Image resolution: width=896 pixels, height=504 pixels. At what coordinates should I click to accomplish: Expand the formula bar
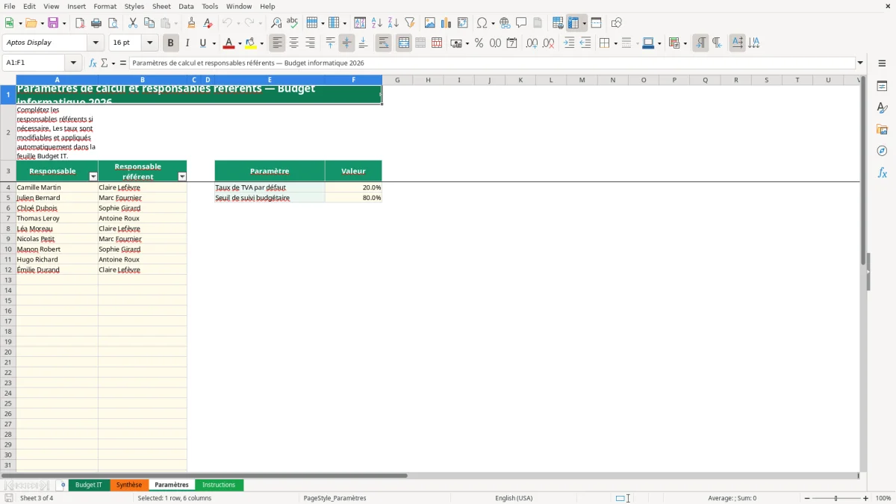point(861,63)
